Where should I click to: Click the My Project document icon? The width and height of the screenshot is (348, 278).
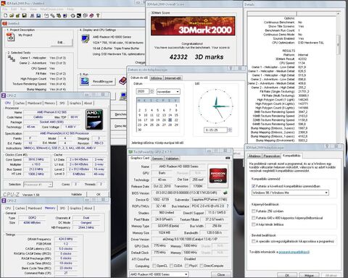click(x=11, y=37)
